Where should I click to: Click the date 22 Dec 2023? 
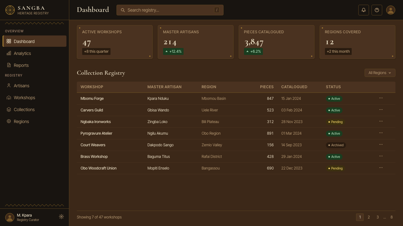pos(292,168)
